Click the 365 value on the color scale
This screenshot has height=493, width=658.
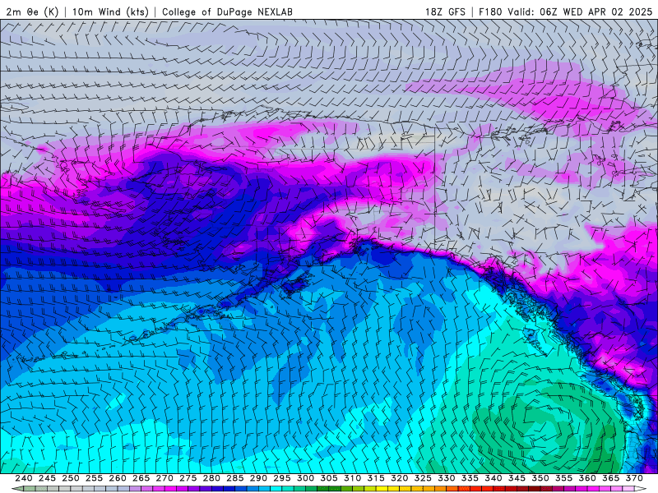pyautogui.click(x=611, y=478)
